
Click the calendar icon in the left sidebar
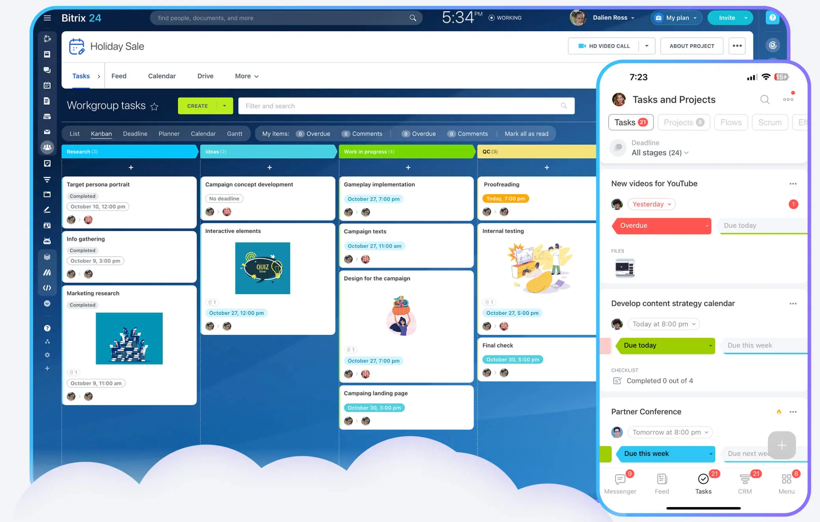click(47, 85)
